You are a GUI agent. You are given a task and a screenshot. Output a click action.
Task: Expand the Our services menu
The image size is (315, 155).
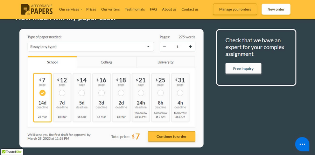point(71,9)
